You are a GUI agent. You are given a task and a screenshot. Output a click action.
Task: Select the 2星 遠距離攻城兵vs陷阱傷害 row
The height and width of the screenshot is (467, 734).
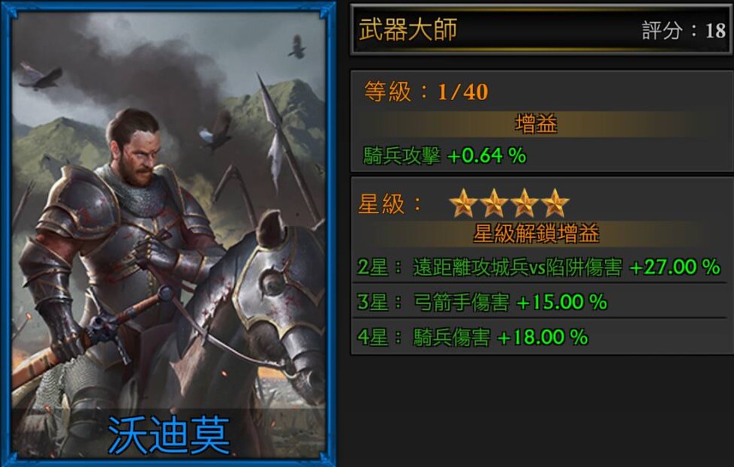(538, 267)
